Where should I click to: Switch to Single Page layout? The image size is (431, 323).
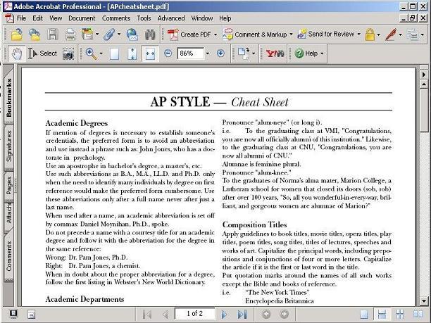point(364,315)
